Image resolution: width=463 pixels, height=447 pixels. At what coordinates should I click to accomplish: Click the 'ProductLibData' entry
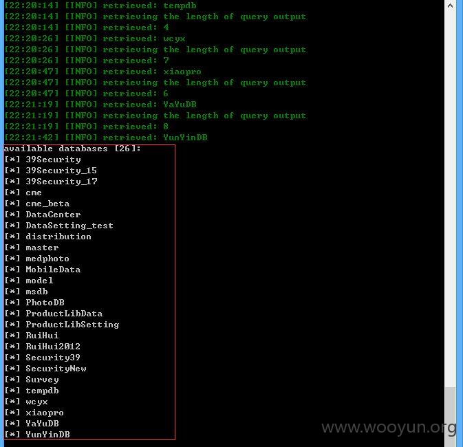[54, 314]
